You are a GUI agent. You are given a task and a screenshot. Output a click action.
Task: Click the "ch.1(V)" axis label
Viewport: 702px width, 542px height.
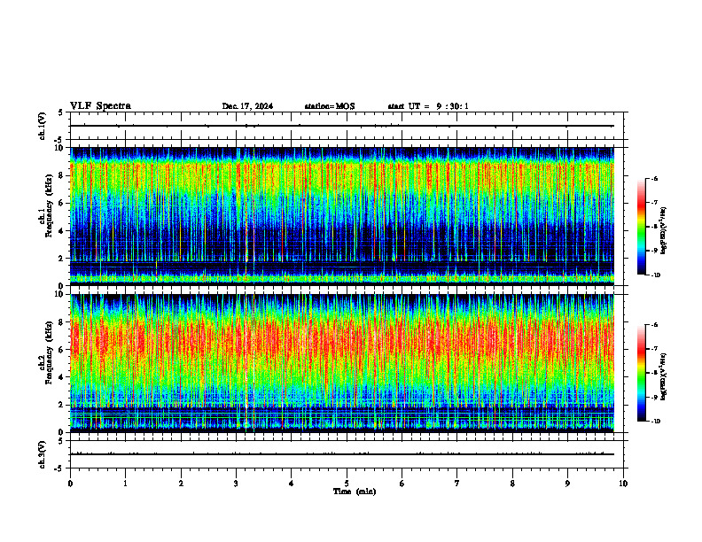point(42,126)
